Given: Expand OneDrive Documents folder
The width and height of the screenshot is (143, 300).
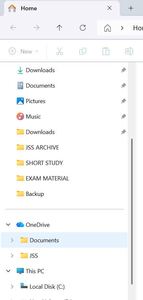Looking at the screenshot, I should [x=12, y=240].
